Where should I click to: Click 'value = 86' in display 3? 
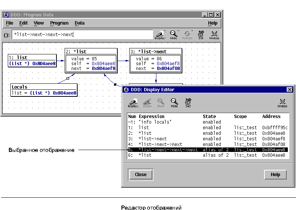149,59
